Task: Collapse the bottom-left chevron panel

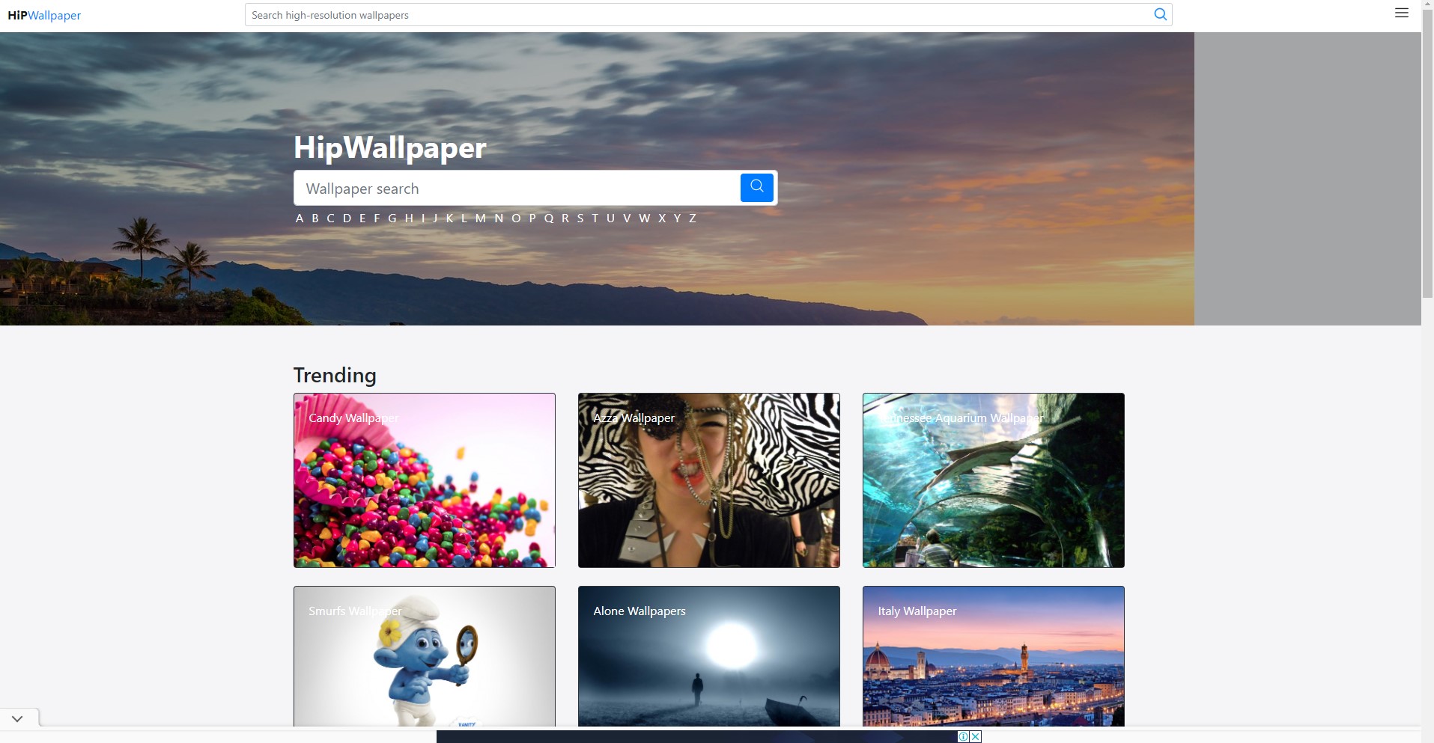Action: 18,718
